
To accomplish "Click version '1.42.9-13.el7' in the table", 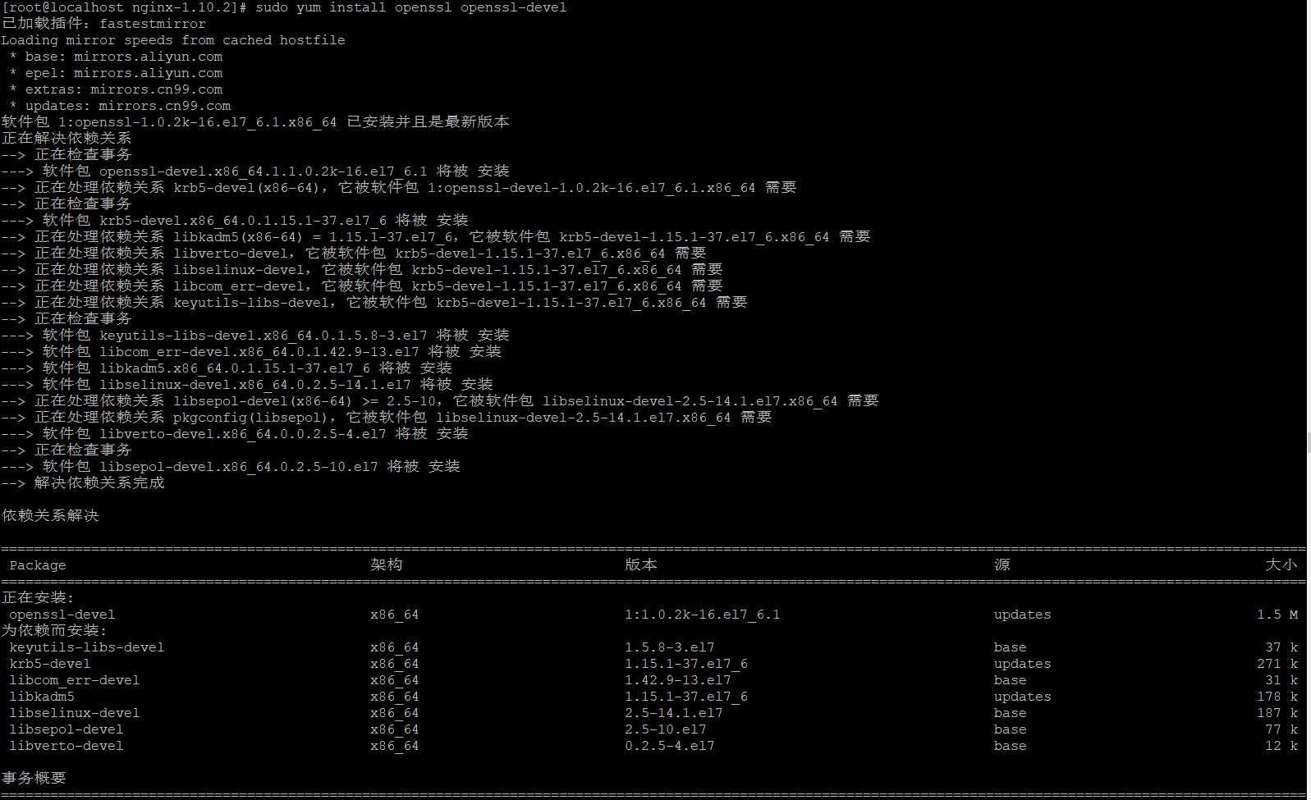I will [678, 680].
